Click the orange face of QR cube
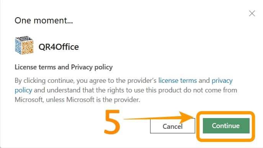Viewport: 263px width, 148px height. tap(27, 48)
